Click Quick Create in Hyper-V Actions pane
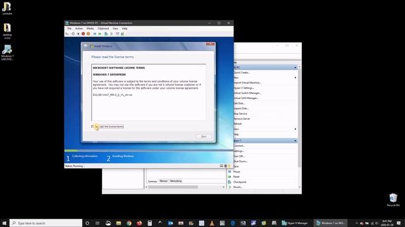The image size is (405, 227). (x=242, y=73)
